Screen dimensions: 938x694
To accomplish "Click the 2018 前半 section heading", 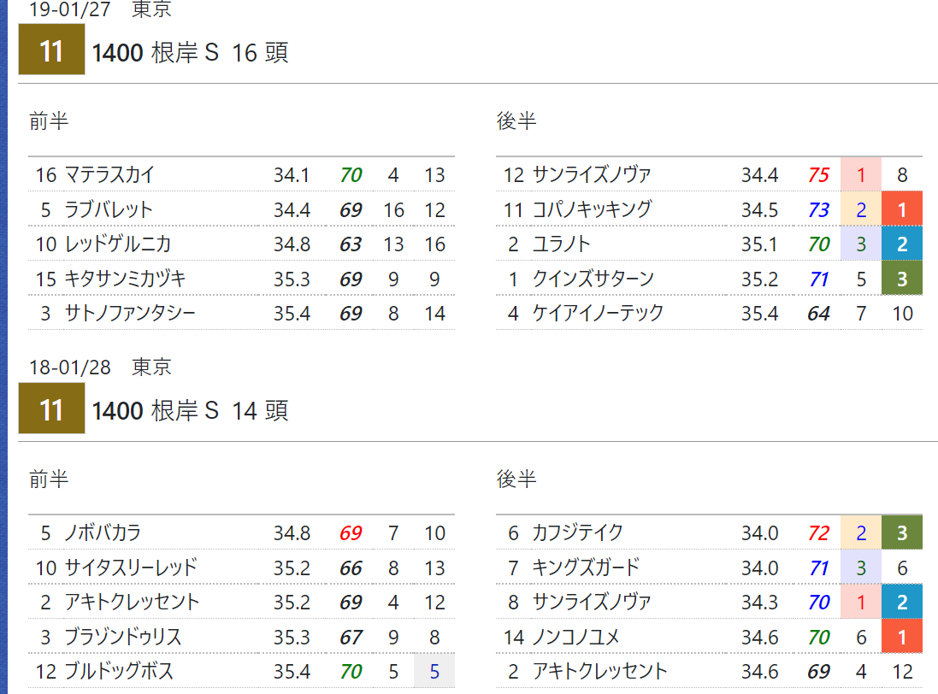I will click(49, 479).
